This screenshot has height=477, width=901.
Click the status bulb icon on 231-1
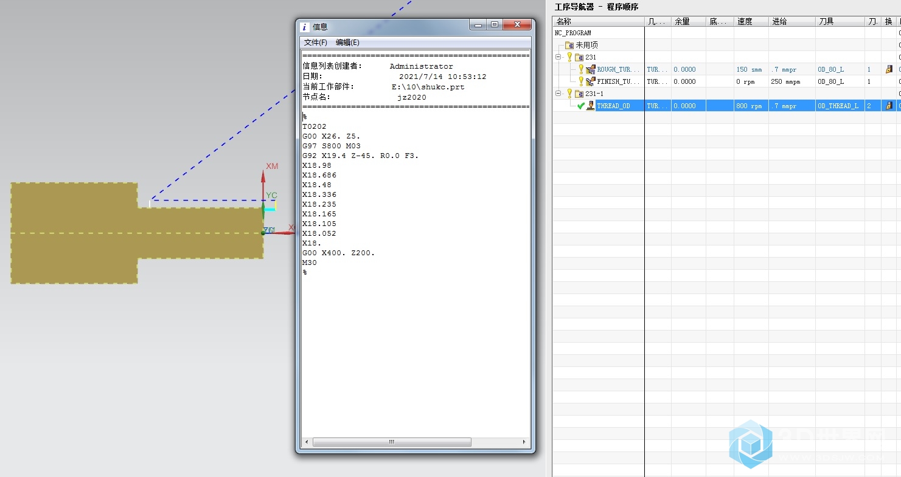coord(569,94)
